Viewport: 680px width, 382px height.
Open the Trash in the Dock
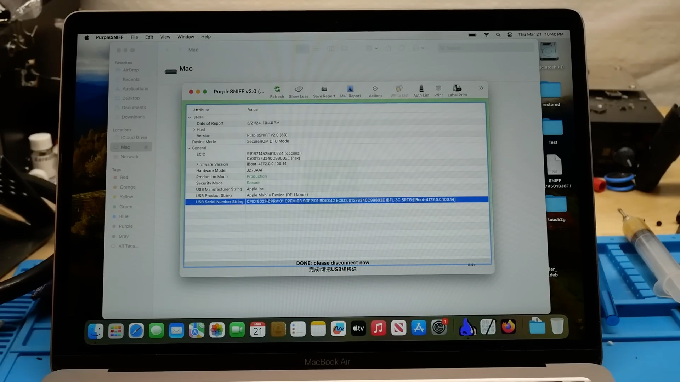click(557, 326)
